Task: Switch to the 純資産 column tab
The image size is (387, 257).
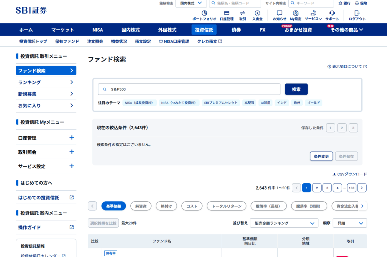Action: (141, 206)
